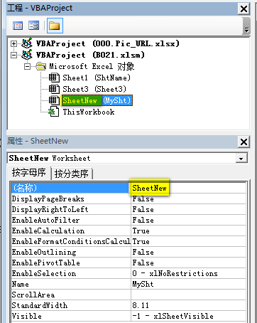Select the EnableSelection property
Image resolution: width=257 pixels, height=323 pixels.
pos(70,273)
